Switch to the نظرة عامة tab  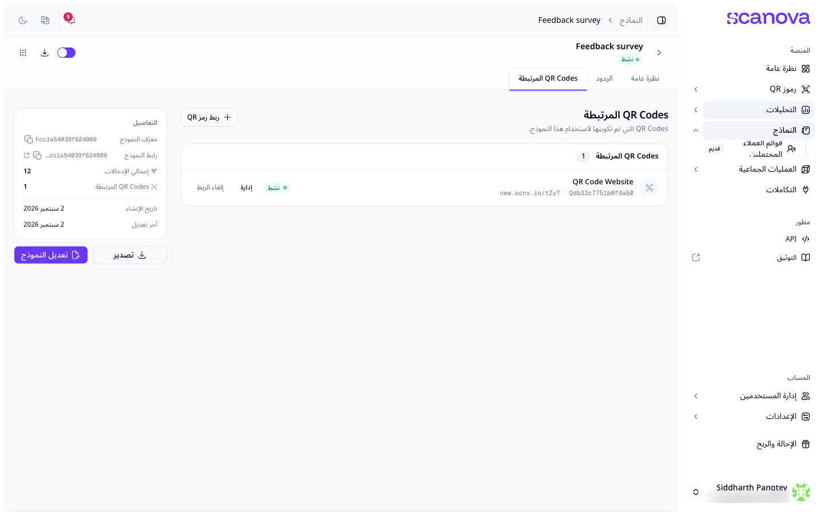click(645, 78)
